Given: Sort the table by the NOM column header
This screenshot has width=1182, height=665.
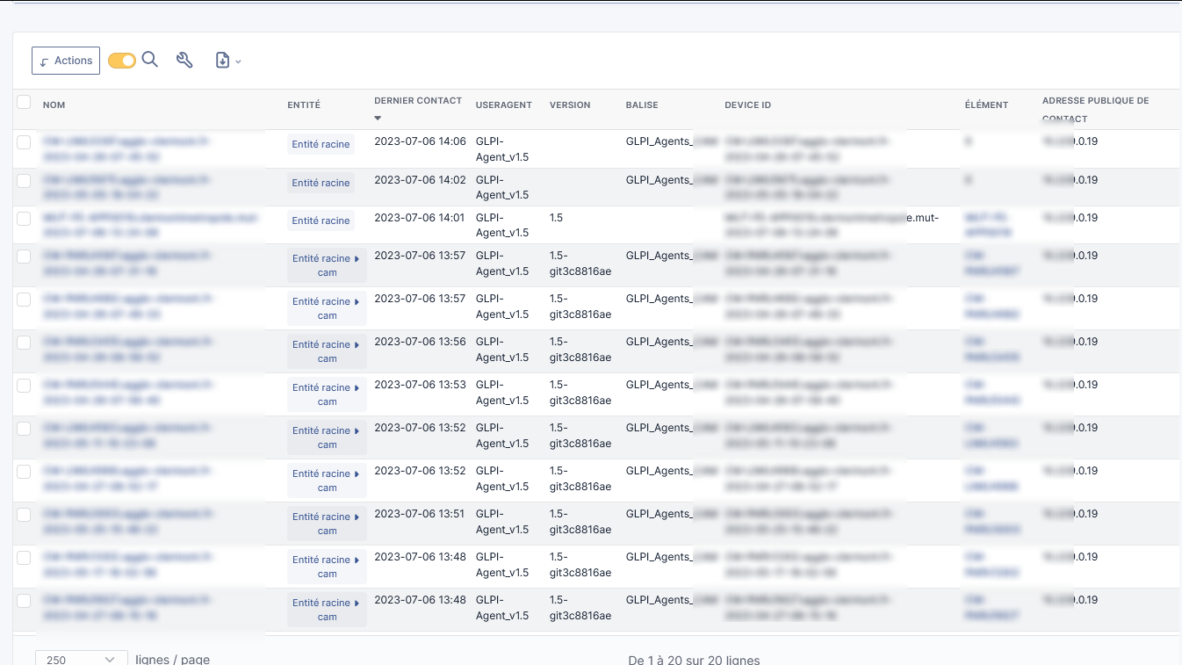Looking at the screenshot, I should pos(54,105).
